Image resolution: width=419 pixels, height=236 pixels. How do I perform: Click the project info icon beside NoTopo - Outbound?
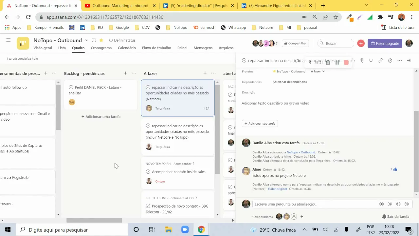(x=94, y=40)
